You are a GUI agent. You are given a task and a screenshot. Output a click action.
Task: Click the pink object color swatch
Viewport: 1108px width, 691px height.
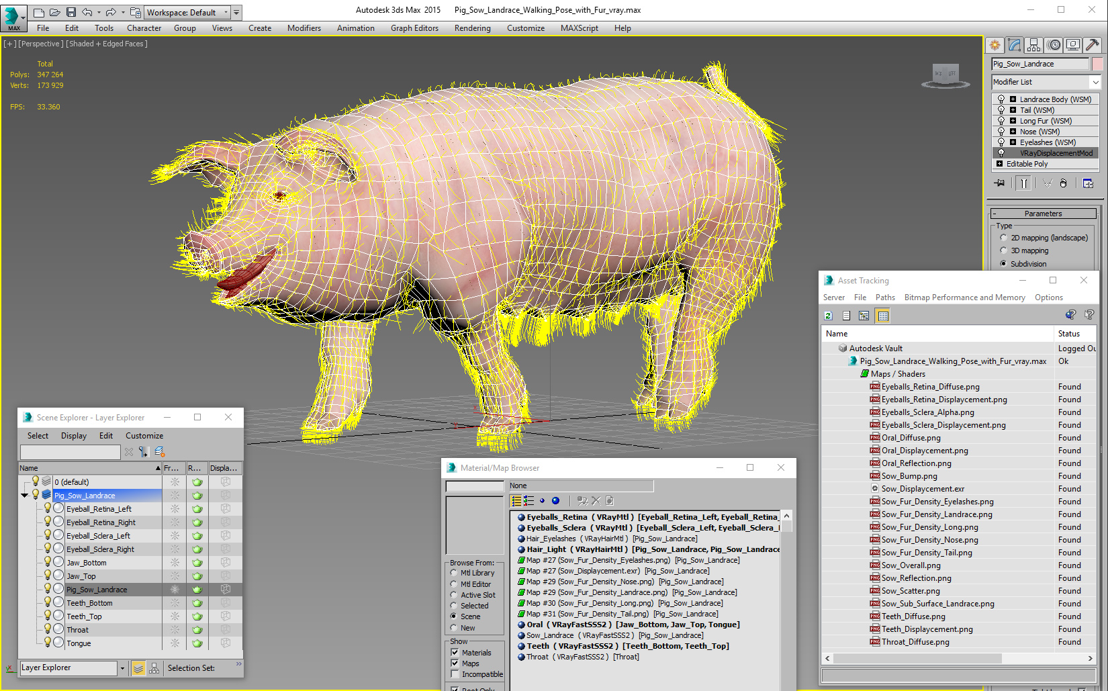pyautogui.click(x=1097, y=64)
